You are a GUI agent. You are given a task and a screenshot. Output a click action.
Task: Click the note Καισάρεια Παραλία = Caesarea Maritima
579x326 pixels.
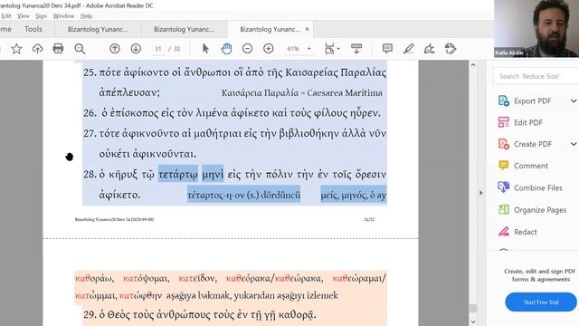pos(301,92)
